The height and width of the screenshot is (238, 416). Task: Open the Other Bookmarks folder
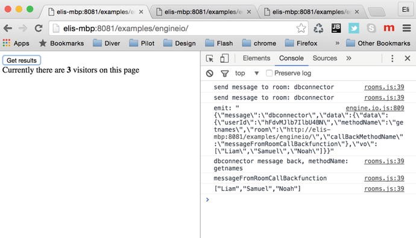click(x=379, y=43)
